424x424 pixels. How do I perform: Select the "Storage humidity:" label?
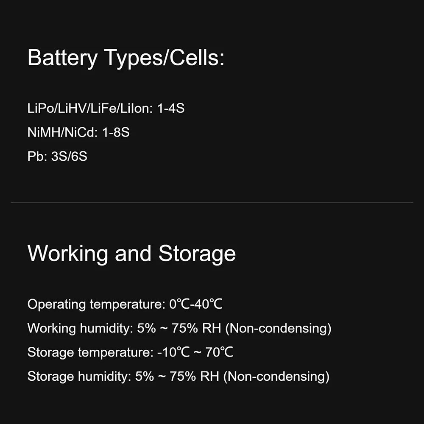pyautogui.click(x=78, y=377)
